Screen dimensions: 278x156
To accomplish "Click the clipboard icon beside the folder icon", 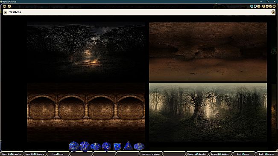I will 9,6.
